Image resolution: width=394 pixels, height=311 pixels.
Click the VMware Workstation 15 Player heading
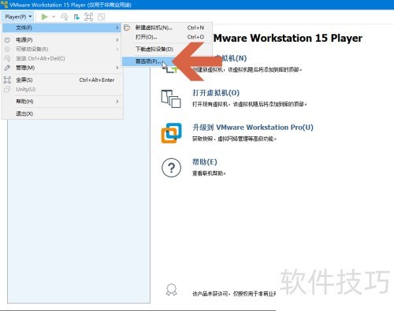pyautogui.click(x=288, y=39)
